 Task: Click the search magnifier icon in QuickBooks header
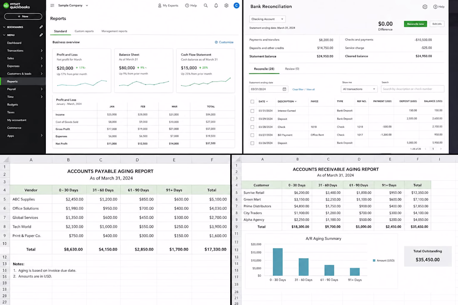pos(206,5)
